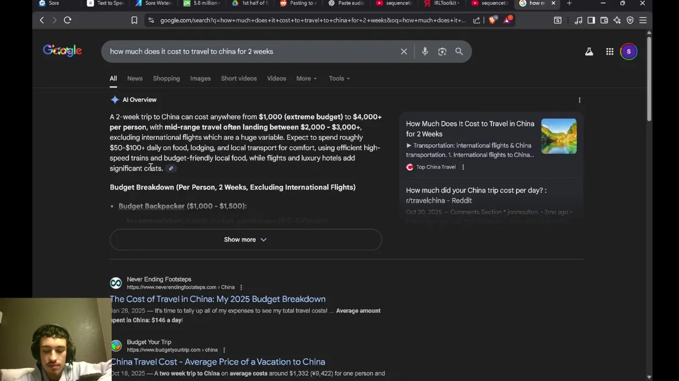Open the Brave Rewards triangle icon

pos(508,20)
